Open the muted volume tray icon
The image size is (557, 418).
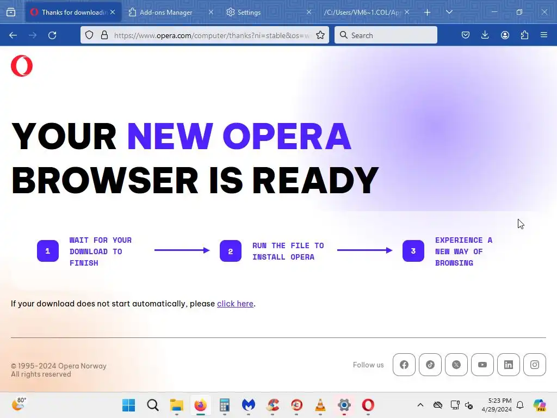469,405
